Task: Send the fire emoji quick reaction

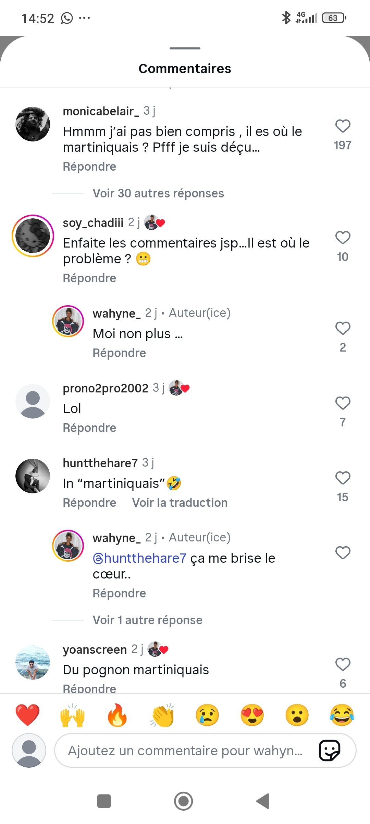Action: point(117,716)
